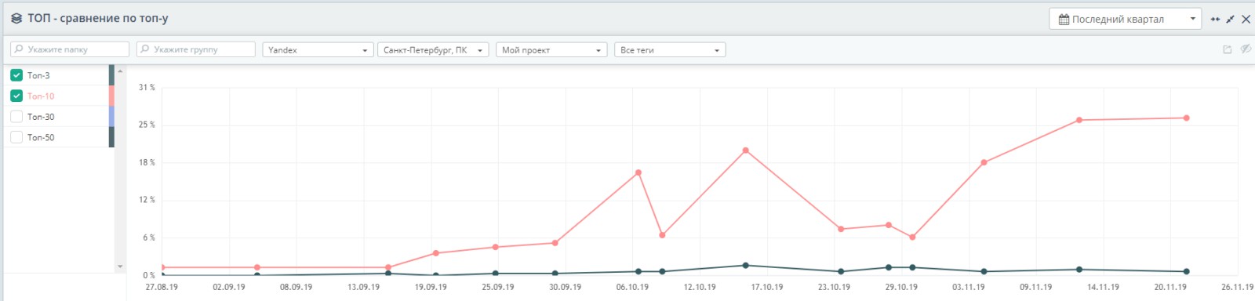Click the horizontal collapse arrows icon
Screen dimensions: 1255x301
coord(1215,19)
